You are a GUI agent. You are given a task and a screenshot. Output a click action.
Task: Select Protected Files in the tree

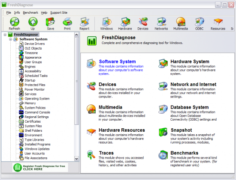(x=35, y=85)
